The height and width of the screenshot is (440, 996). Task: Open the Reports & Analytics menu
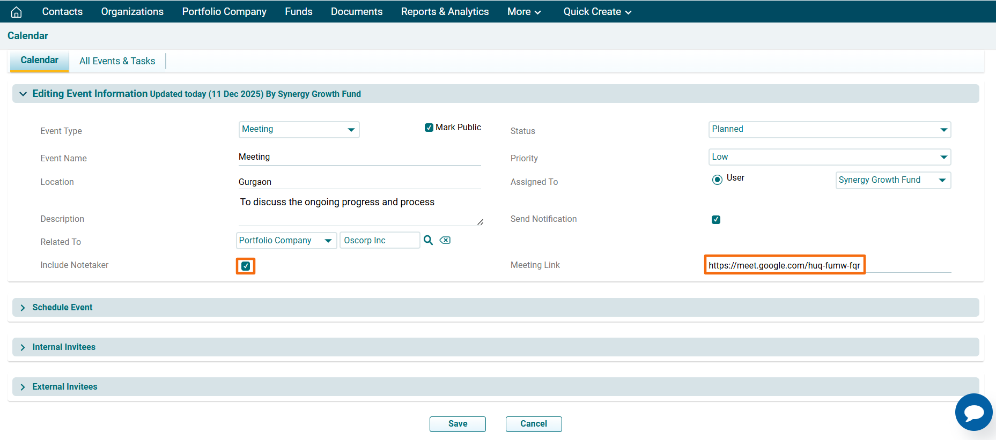point(445,12)
